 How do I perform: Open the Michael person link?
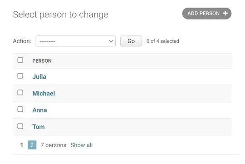(44, 94)
